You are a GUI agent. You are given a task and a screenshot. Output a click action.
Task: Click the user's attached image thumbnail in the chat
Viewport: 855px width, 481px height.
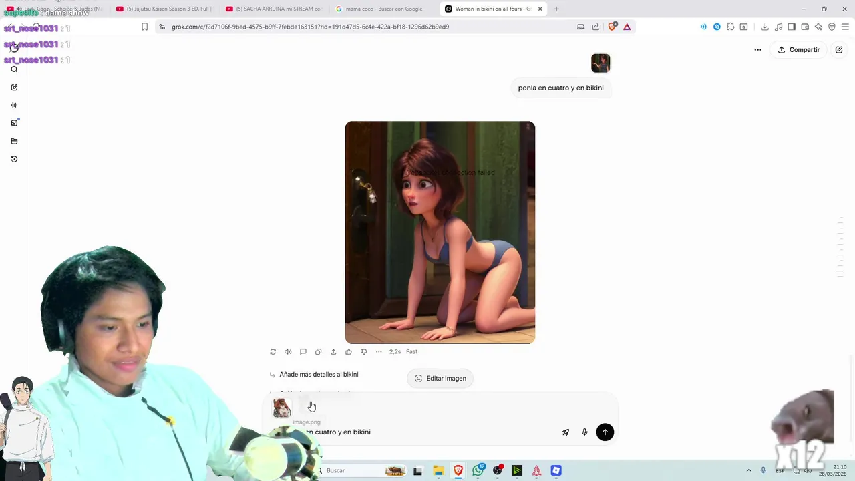[601, 63]
